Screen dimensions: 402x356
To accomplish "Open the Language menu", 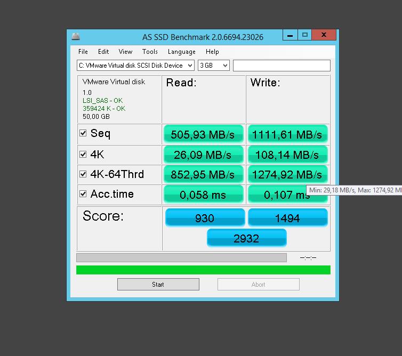I will click(x=181, y=52).
